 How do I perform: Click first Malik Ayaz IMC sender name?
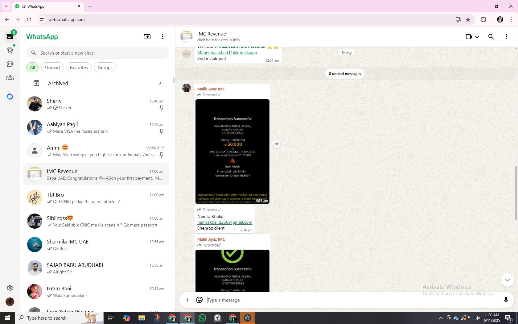coord(211,89)
